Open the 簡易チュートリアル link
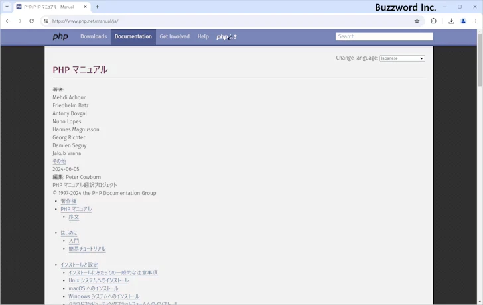Image resolution: width=483 pixels, height=305 pixels. tap(87, 249)
